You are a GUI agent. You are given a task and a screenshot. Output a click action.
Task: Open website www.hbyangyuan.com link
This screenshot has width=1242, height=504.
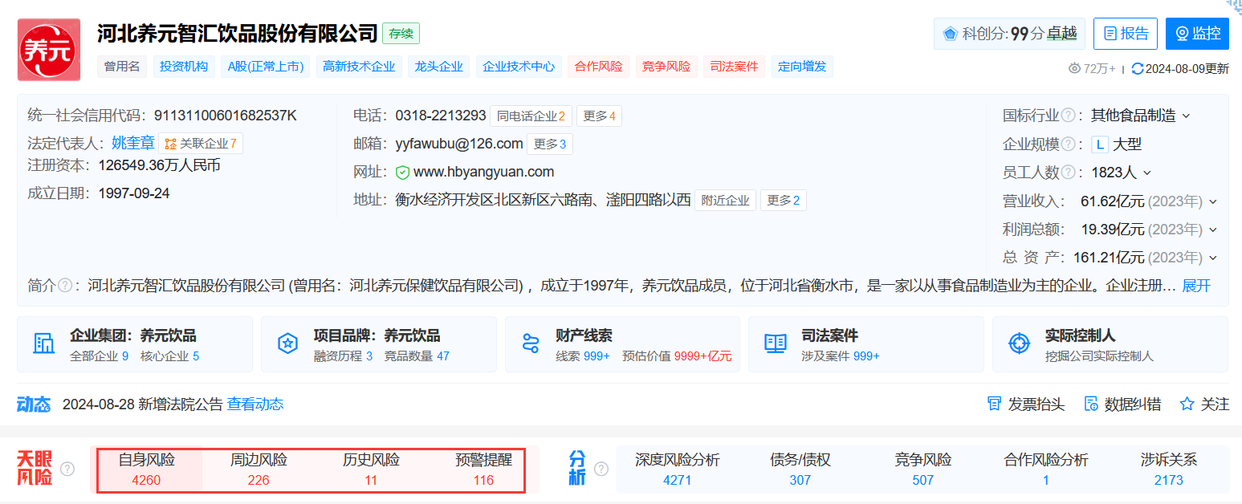tap(483, 172)
